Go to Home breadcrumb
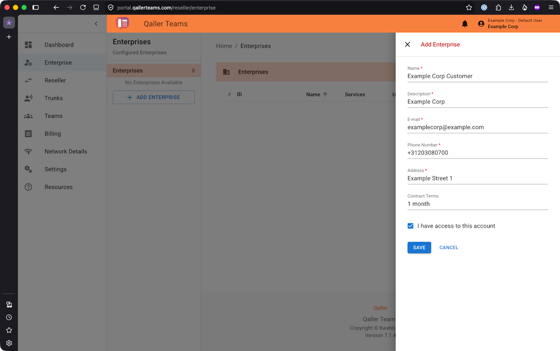This screenshot has height=351, width=560. [x=224, y=46]
